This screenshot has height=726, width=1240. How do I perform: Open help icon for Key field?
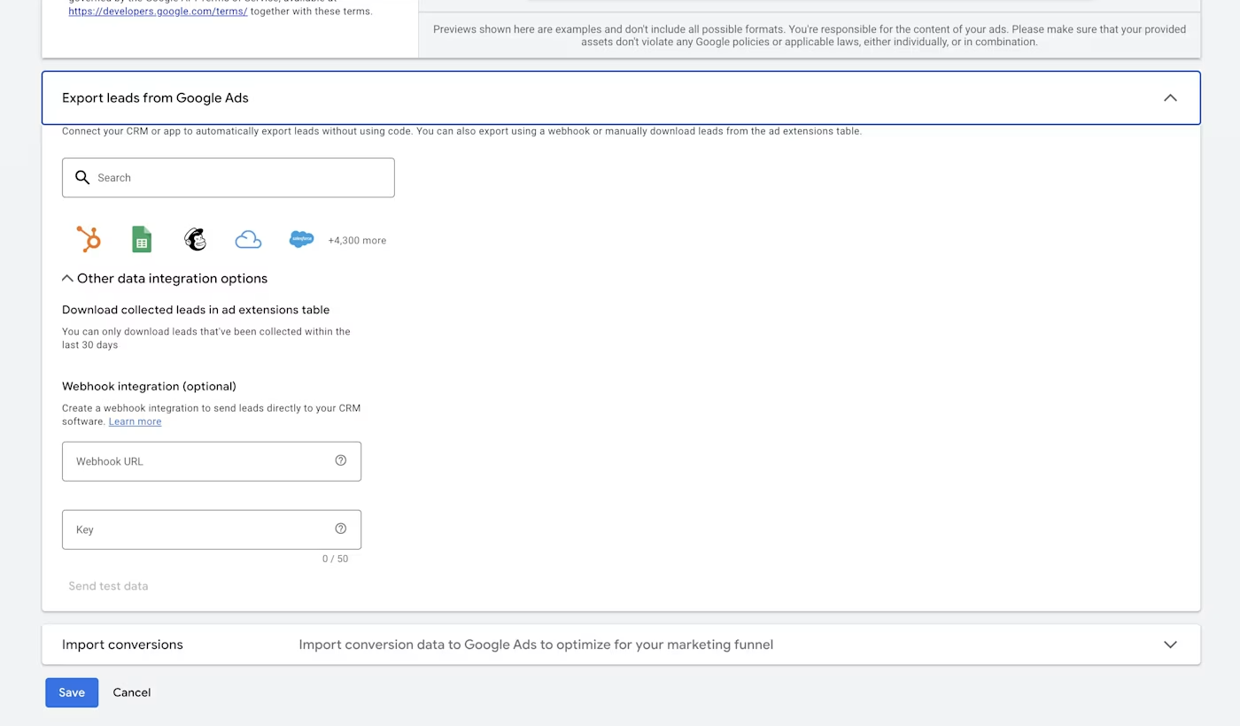click(341, 529)
